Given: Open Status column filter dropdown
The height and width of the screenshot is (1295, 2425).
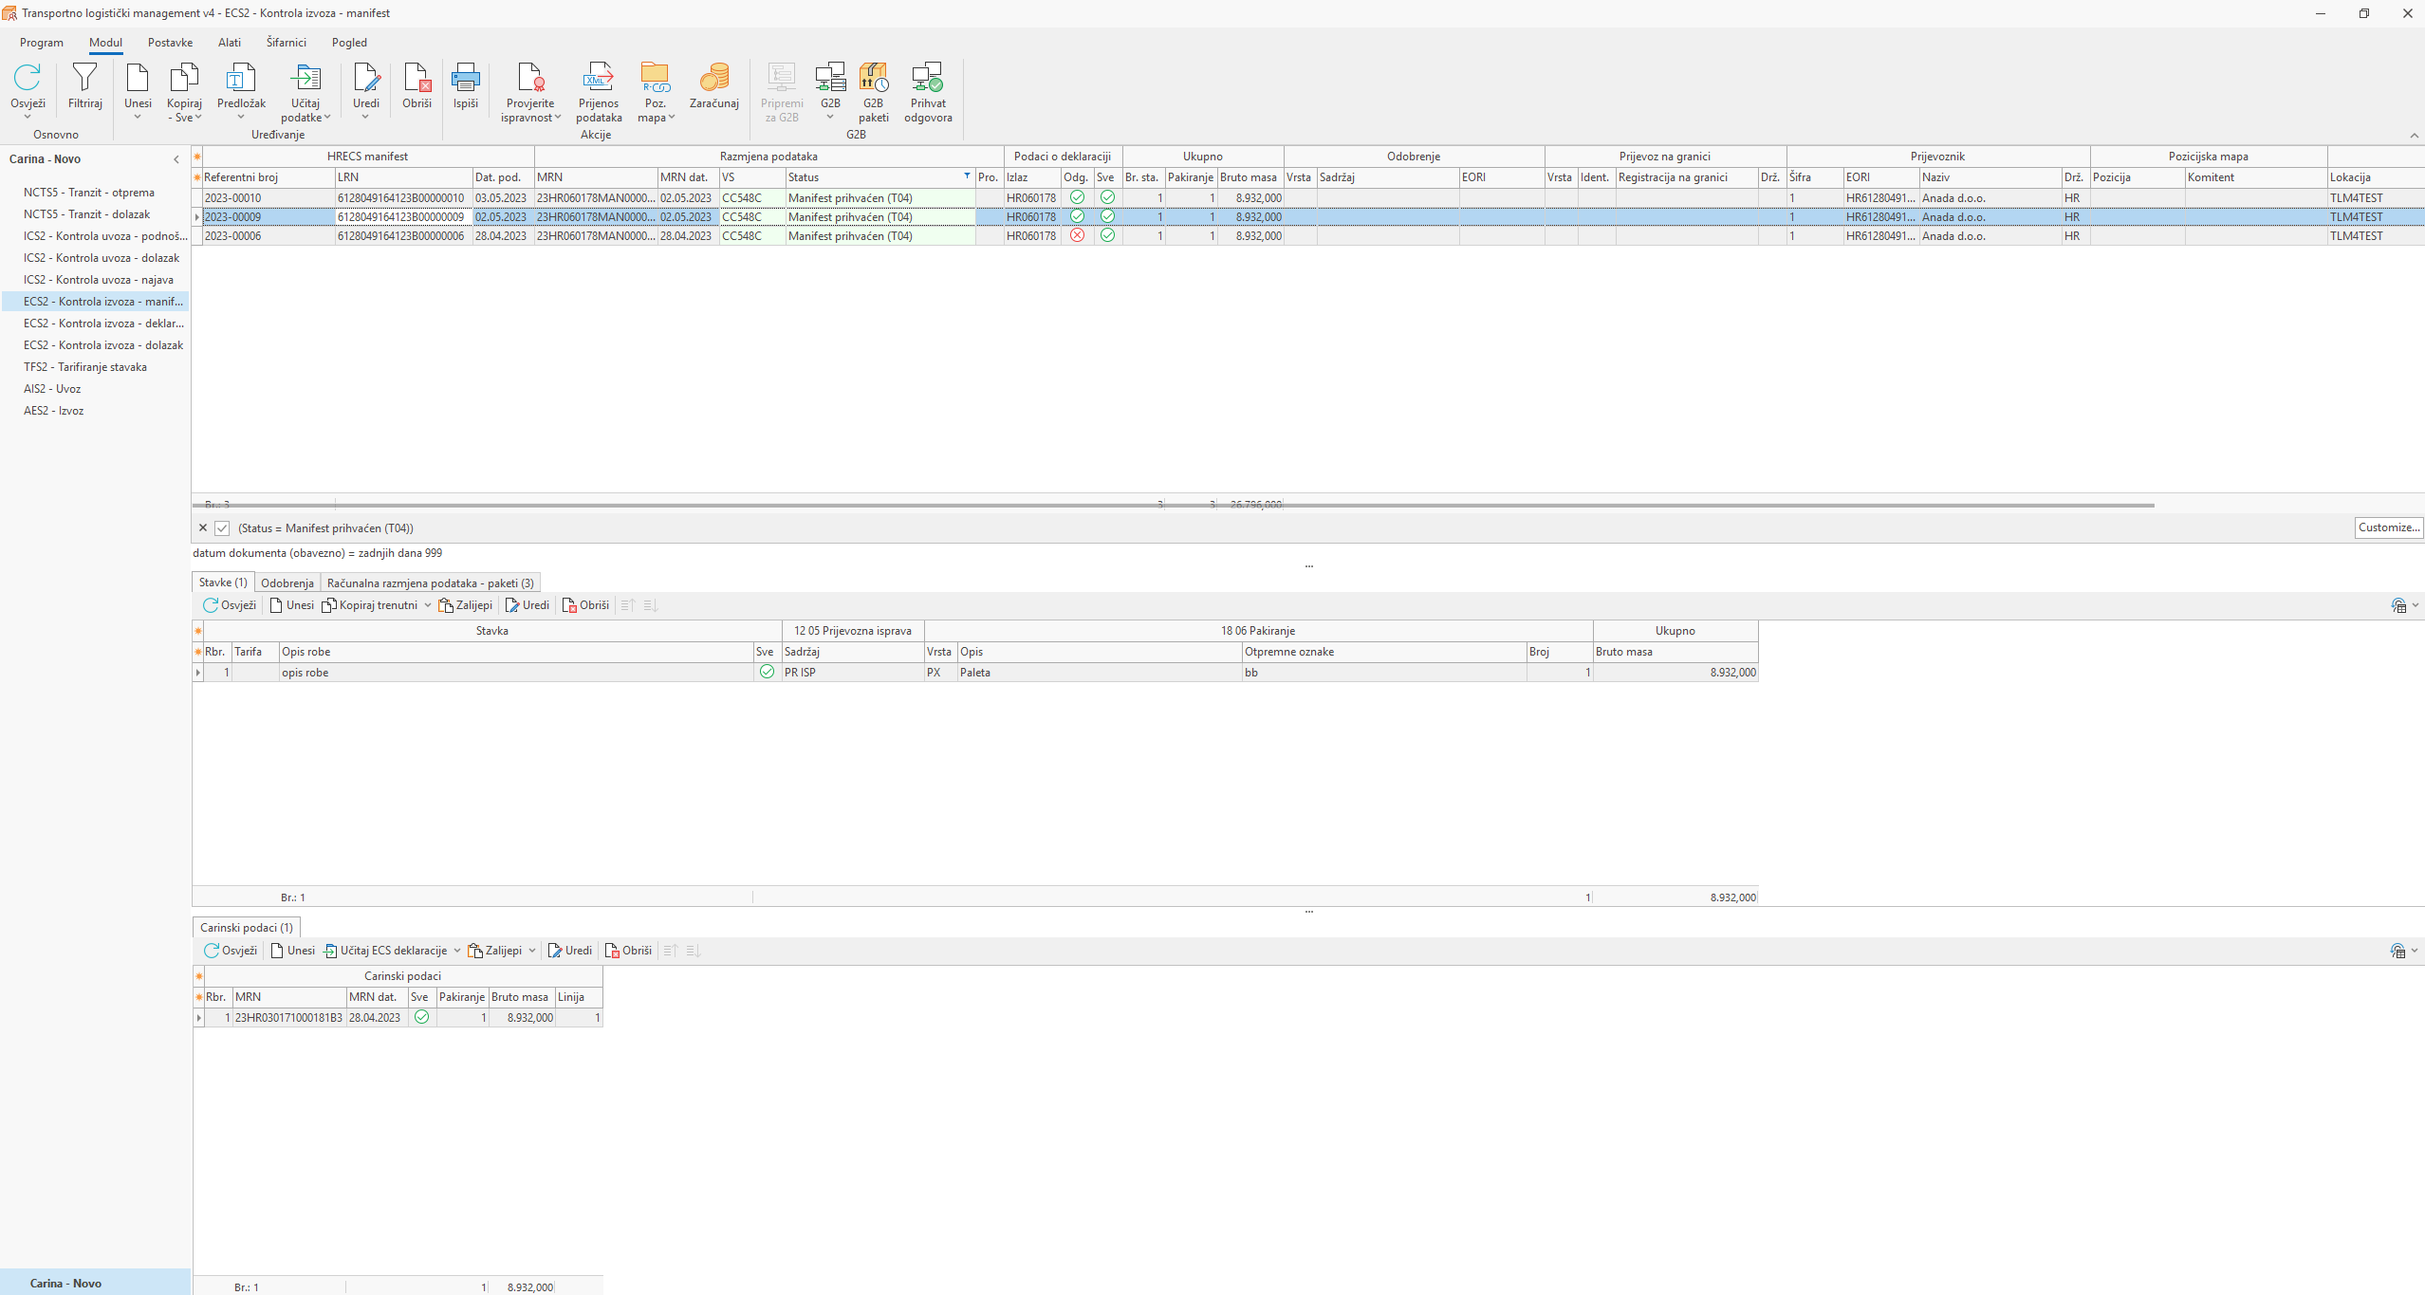Looking at the screenshot, I should [x=967, y=176].
